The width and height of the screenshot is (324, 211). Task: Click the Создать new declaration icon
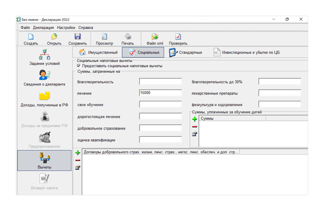tap(31, 37)
